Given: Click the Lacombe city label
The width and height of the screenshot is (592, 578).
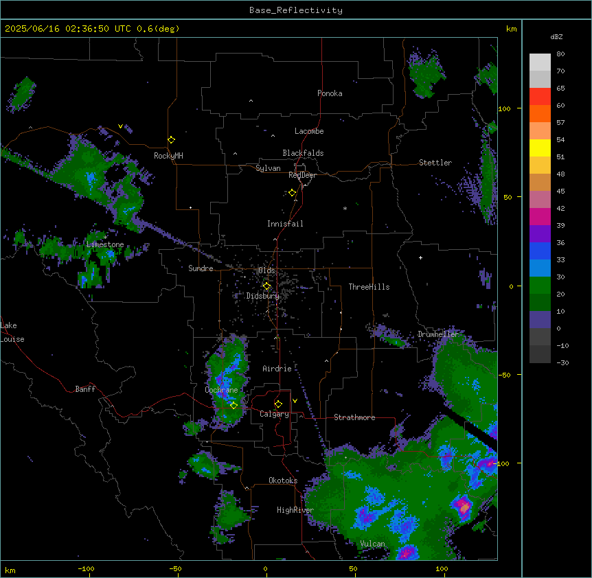Looking at the screenshot, I should coord(309,131).
